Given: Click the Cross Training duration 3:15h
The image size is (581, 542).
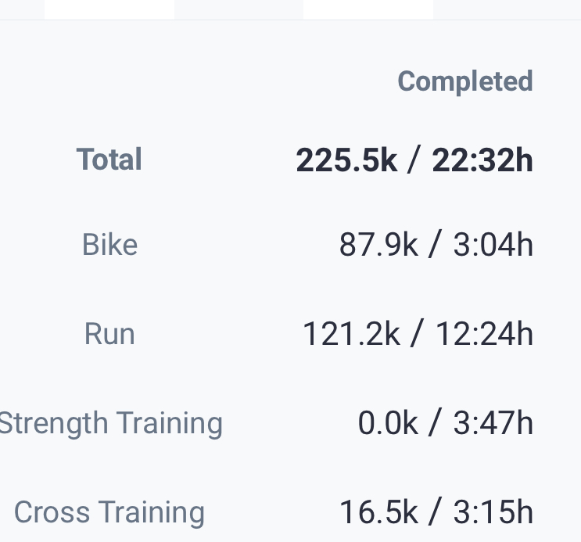Looking at the screenshot, I should click(493, 512).
